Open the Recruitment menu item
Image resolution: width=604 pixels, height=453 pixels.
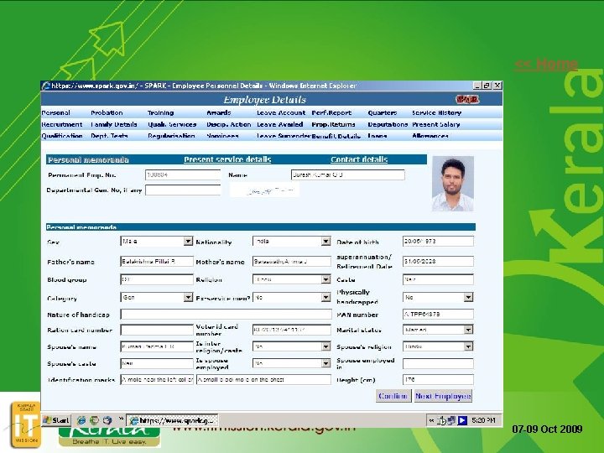coord(62,124)
